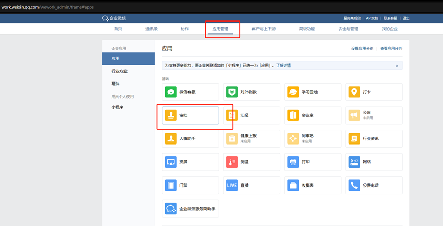443x226 pixels.
Task: Open the 学习园地 app icon
Action: [293, 92]
